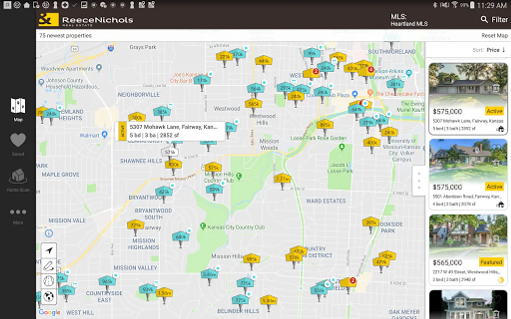Tap the 5501 Aberdeen Road address text
The image size is (511, 319).
[x=467, y=196]
